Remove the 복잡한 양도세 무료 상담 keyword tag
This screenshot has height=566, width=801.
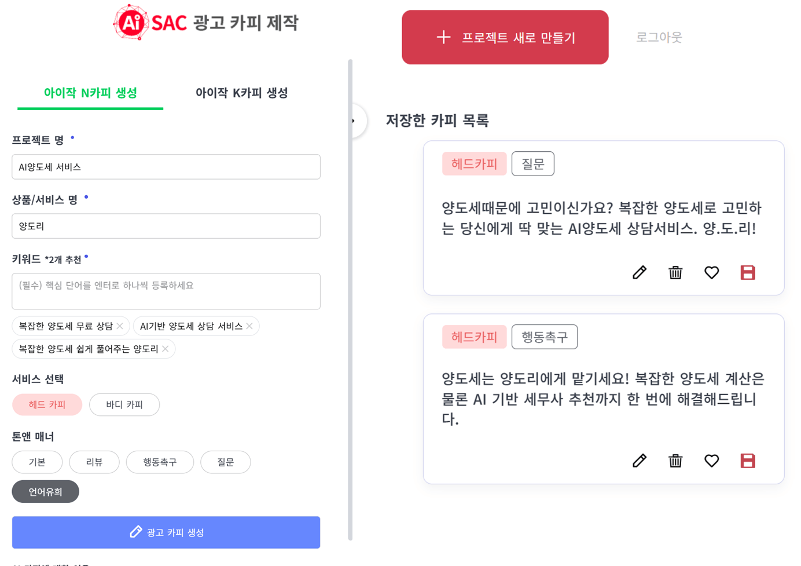(x=120, y=326)
